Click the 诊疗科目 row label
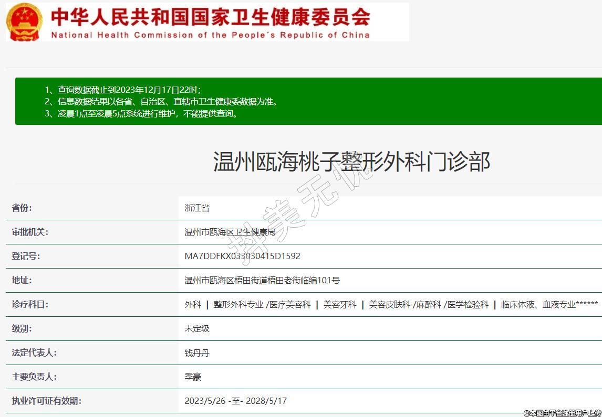 point(30,304)
